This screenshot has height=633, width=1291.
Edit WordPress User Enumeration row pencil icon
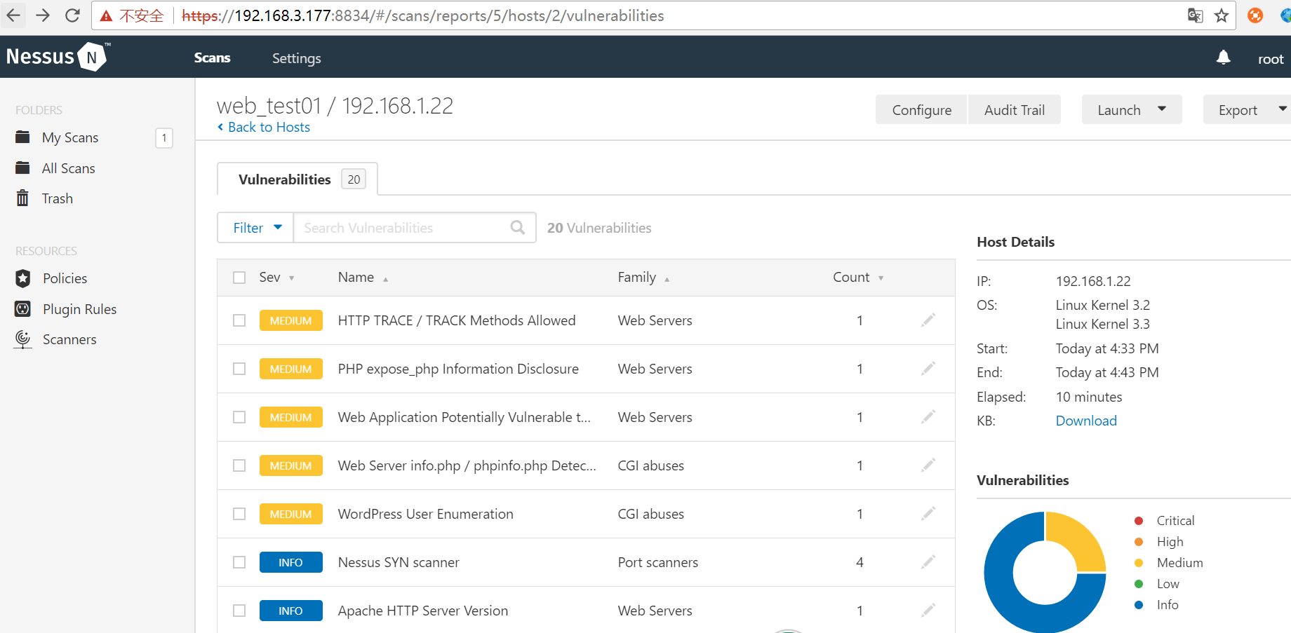[x=928, y=514]
